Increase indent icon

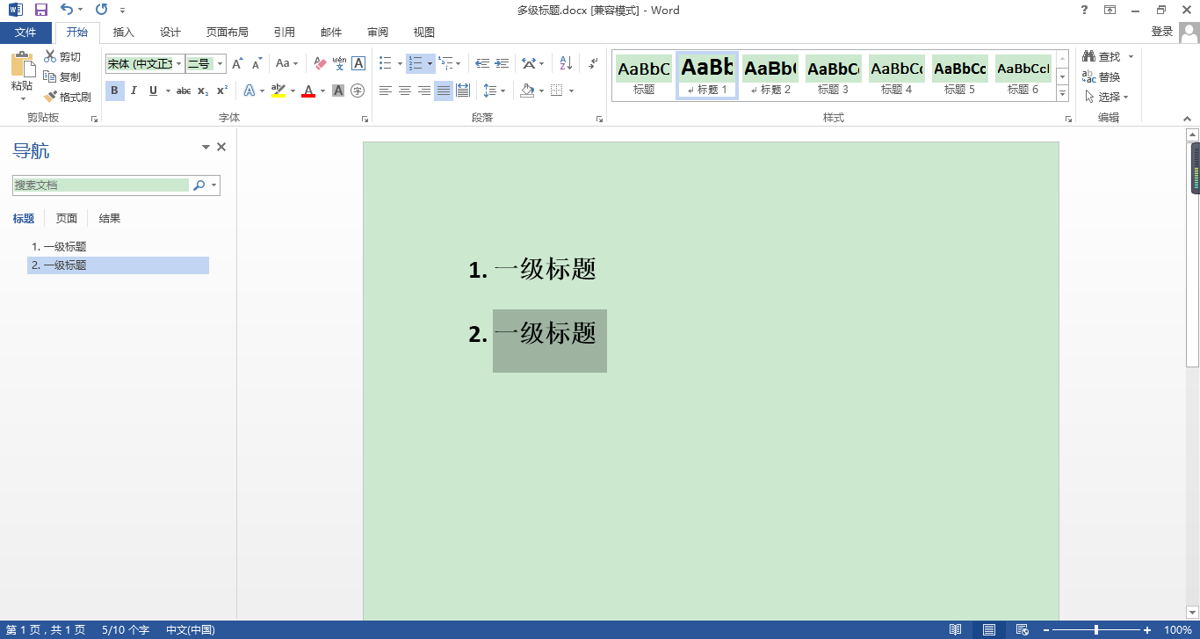(x=502, y=64)
